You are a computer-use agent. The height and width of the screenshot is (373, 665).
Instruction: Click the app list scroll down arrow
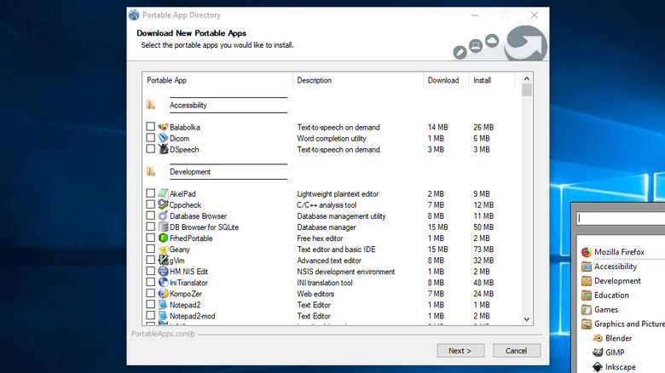click(x=527, y=319)
